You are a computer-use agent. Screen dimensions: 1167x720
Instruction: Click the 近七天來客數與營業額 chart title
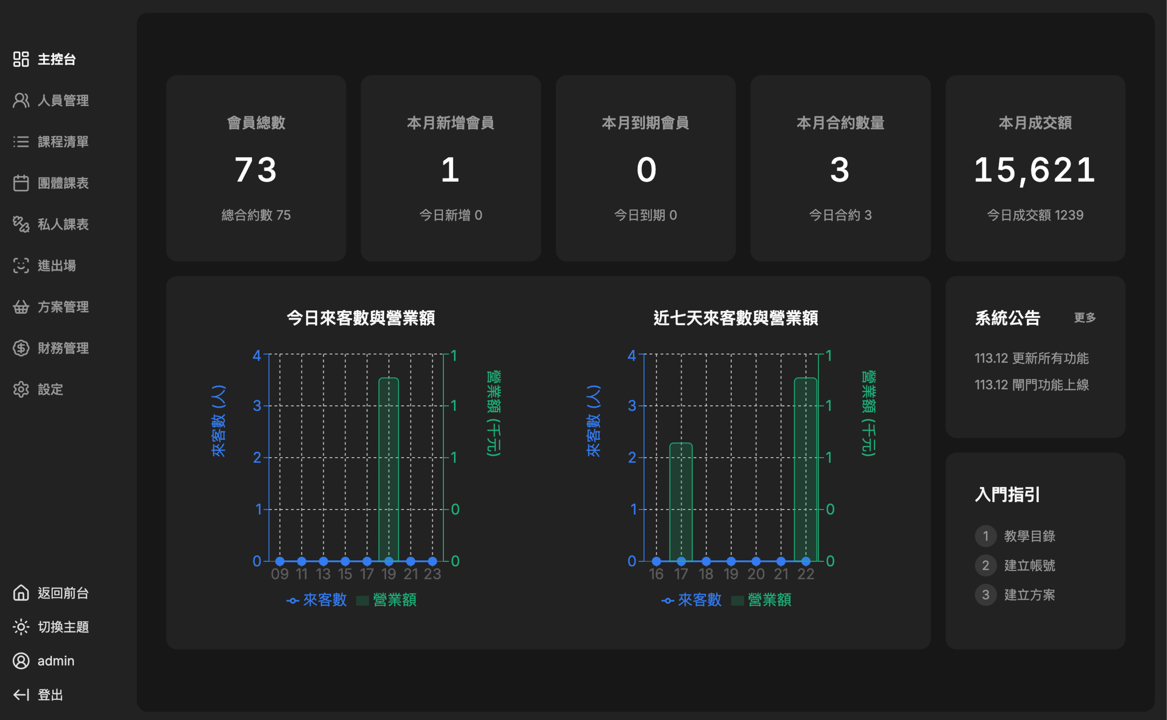click(736, 317)
